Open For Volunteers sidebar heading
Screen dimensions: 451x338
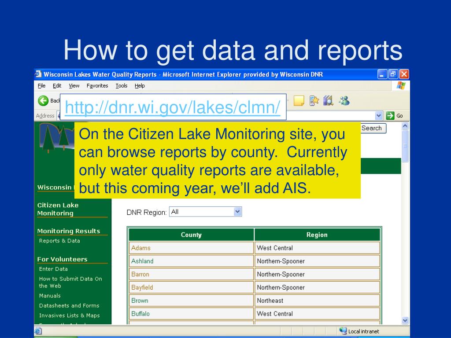click(62, 259)
